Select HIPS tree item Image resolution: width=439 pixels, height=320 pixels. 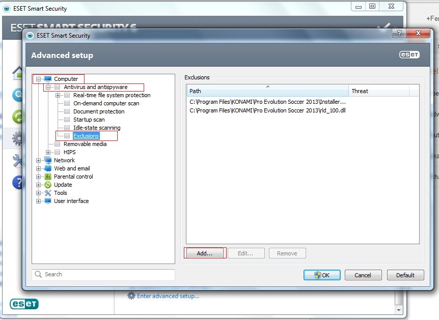coord(69,152)
